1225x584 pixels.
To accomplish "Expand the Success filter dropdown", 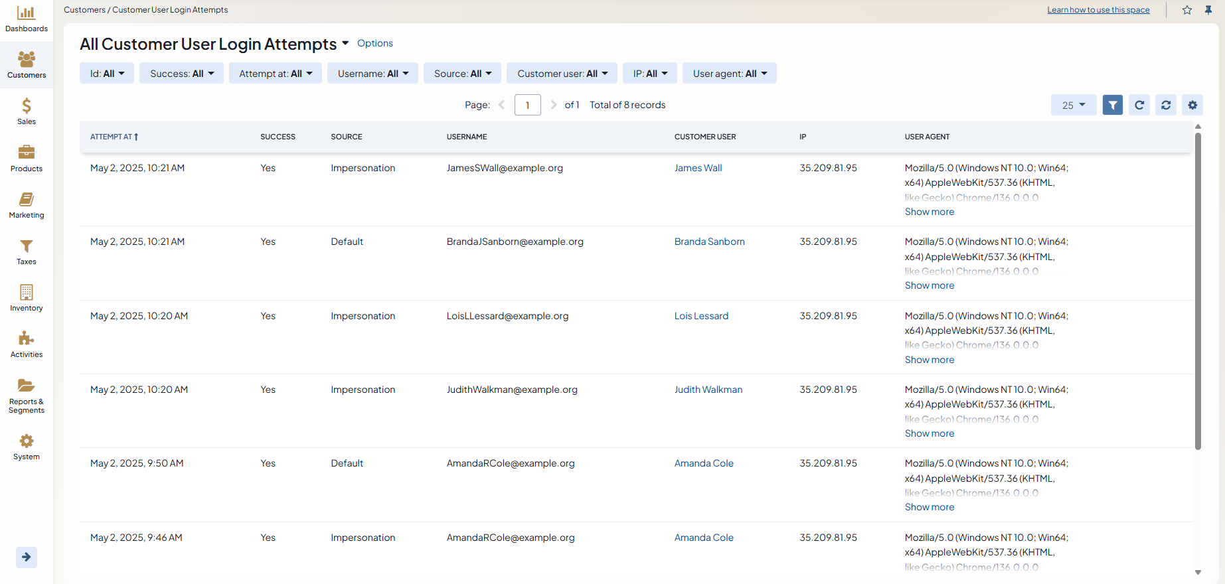I will 181,74.
